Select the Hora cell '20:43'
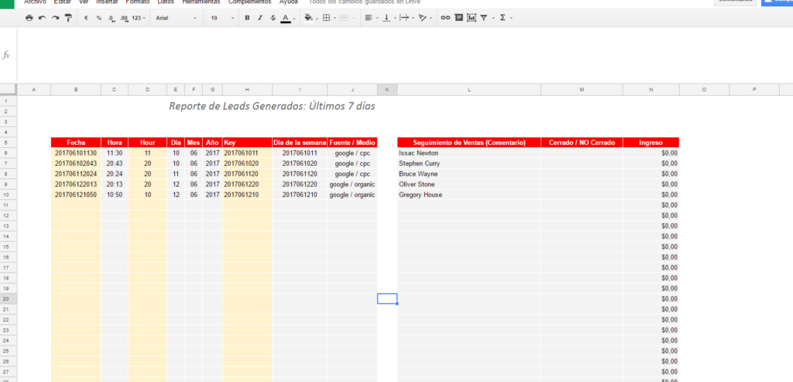The height and width of the screenshot is (382, 793). point(115,163)
